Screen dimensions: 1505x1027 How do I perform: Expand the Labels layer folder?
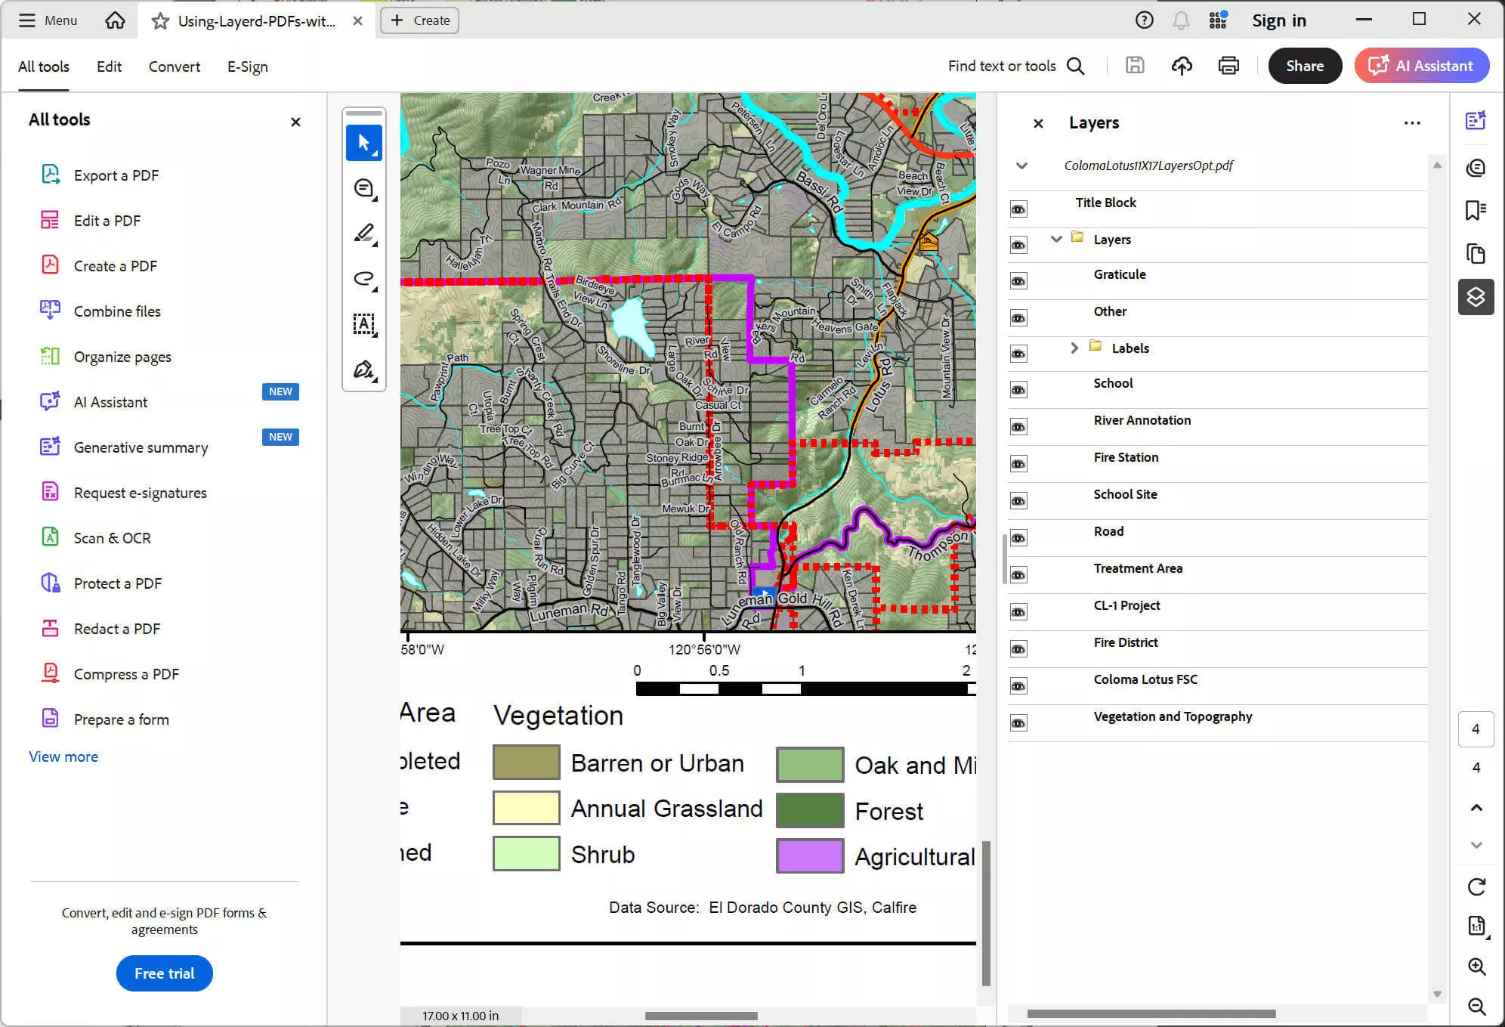(x=1074, y=348)
